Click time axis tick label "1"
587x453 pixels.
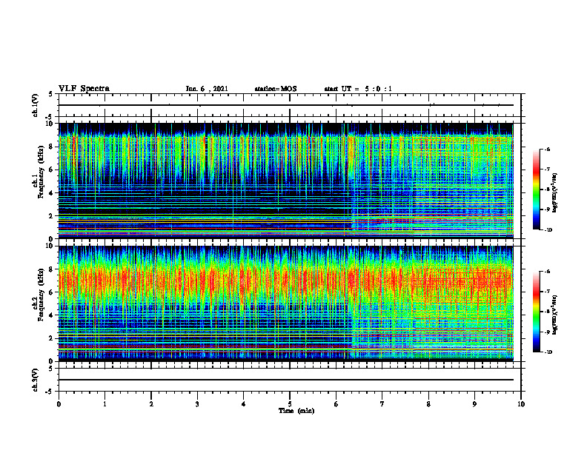105,404
